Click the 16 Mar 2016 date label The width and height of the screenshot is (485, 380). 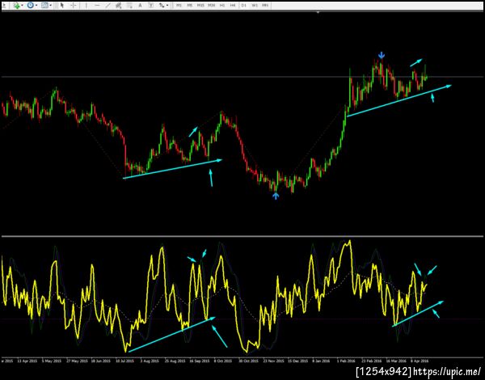click(x=396, y=361)
